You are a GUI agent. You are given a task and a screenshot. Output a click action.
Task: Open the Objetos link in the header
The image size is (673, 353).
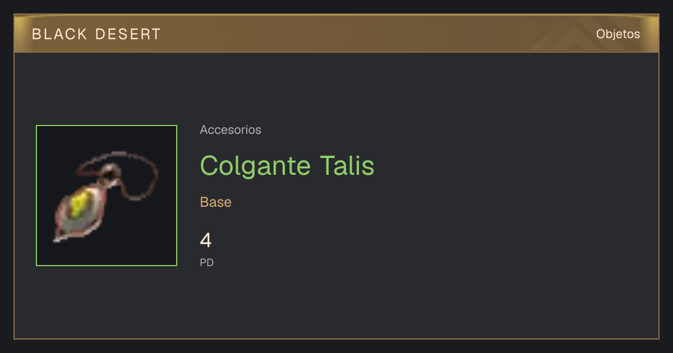(618, 34)
